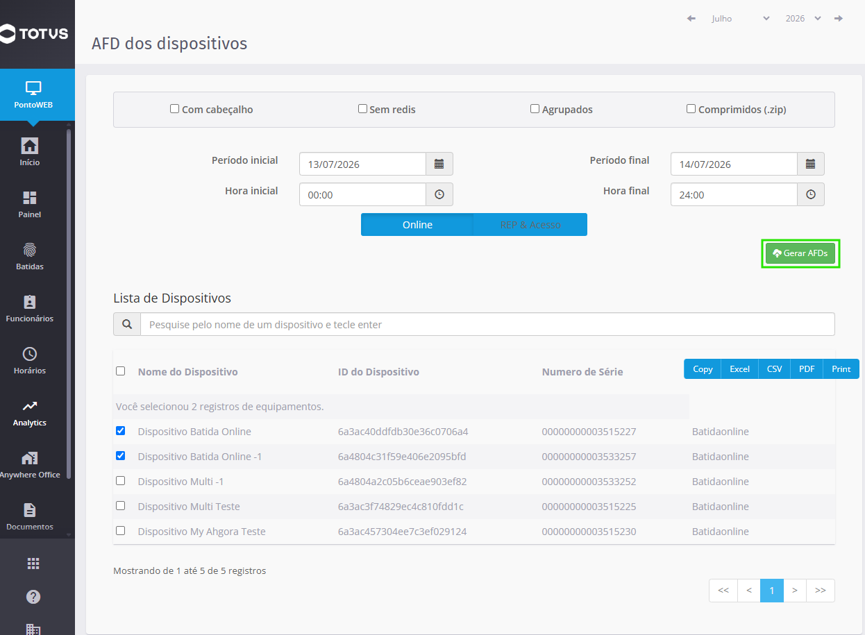Export the list using Excel button
This screenshot has width=865, height=635.
pyautogui.click(x=739, y=369)
